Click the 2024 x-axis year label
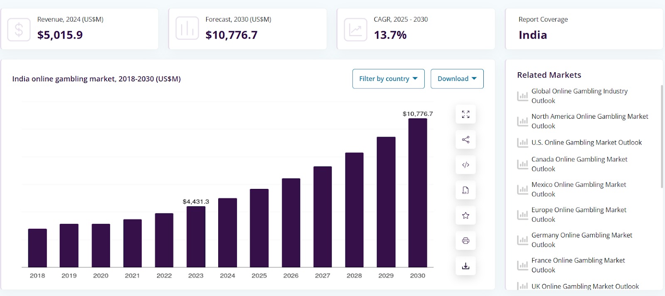 click(x=227, y=276)
